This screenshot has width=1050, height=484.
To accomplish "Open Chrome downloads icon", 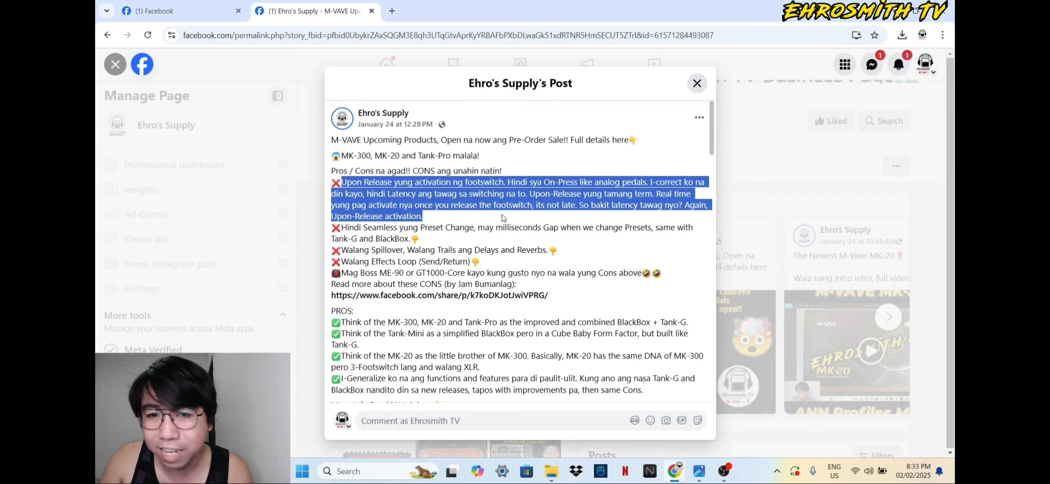I will pos(902,35).
